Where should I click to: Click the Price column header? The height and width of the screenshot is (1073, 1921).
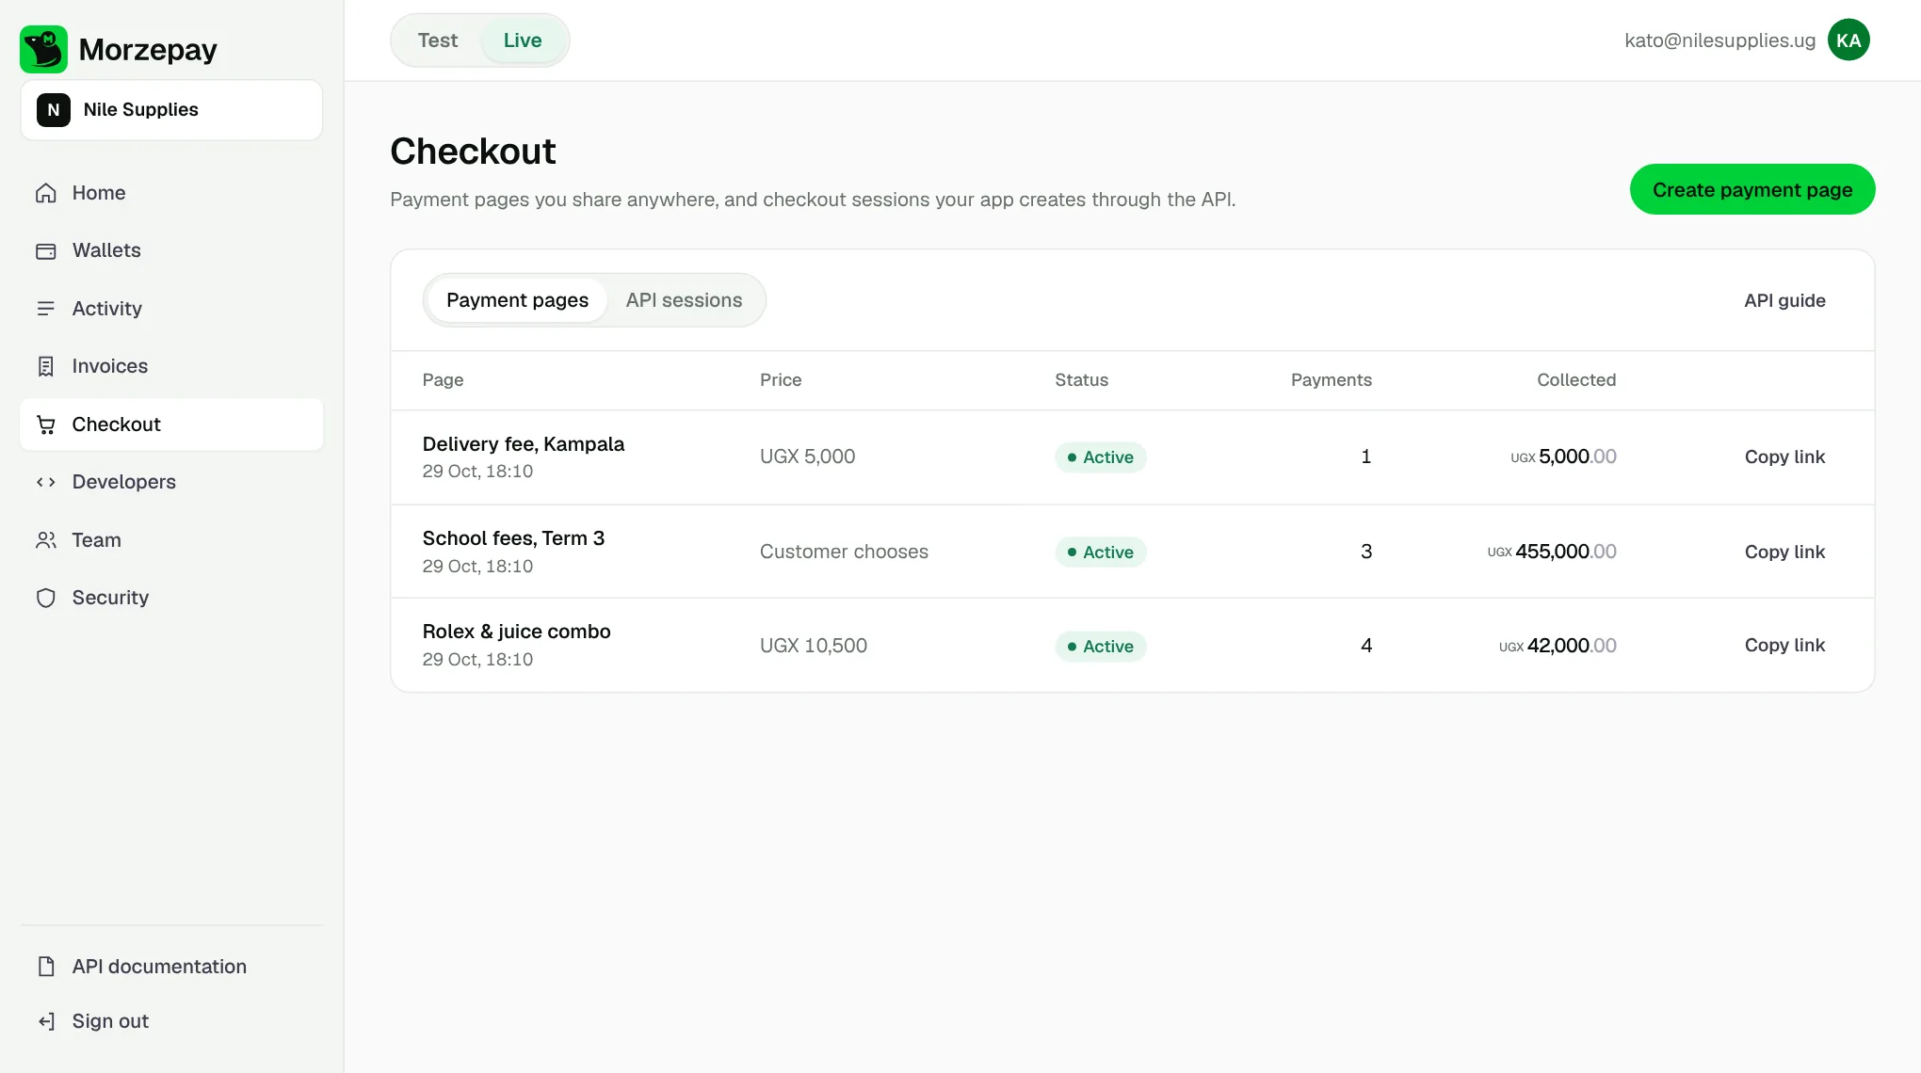click(781, 380)
